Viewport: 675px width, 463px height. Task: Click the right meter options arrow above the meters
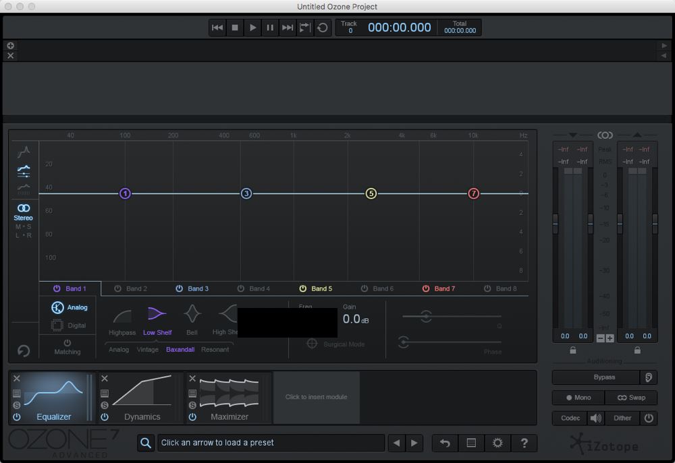pyautogui.click(x=639, y=135)
